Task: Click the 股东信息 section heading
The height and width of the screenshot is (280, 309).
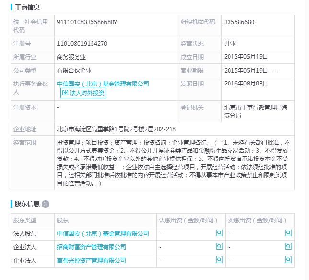Action: point(27,204)
